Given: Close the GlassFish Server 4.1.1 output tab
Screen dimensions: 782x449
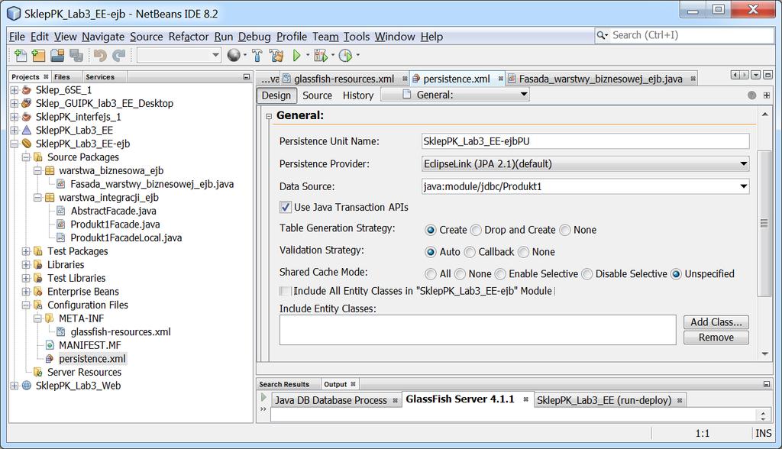Looking at the screenshot, I should pyautogui.click(x=525, y=399).
